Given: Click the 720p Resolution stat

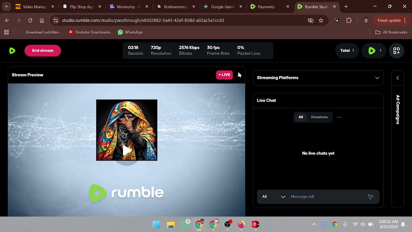Looking at the screenshot, I should [x=161, y=51].
